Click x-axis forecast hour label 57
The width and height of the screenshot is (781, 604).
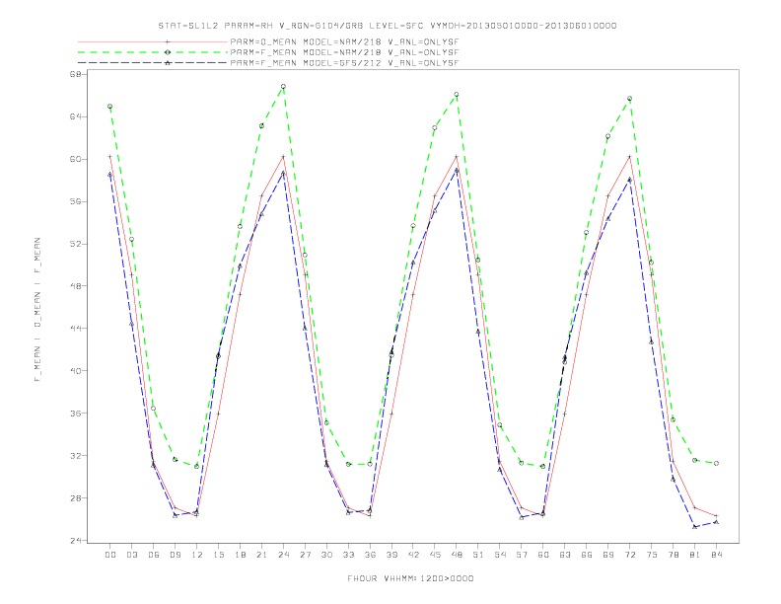pos(522,555)
